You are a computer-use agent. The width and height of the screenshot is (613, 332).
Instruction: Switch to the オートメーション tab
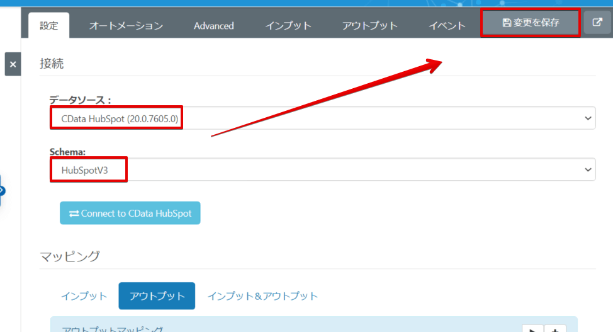[126, 26]
